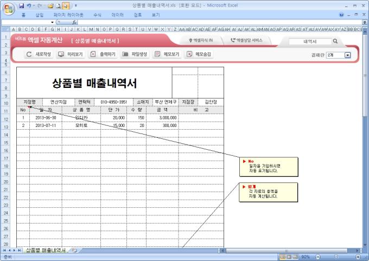
Task: Open a file with the folder icon
Action: coord(50,5)
